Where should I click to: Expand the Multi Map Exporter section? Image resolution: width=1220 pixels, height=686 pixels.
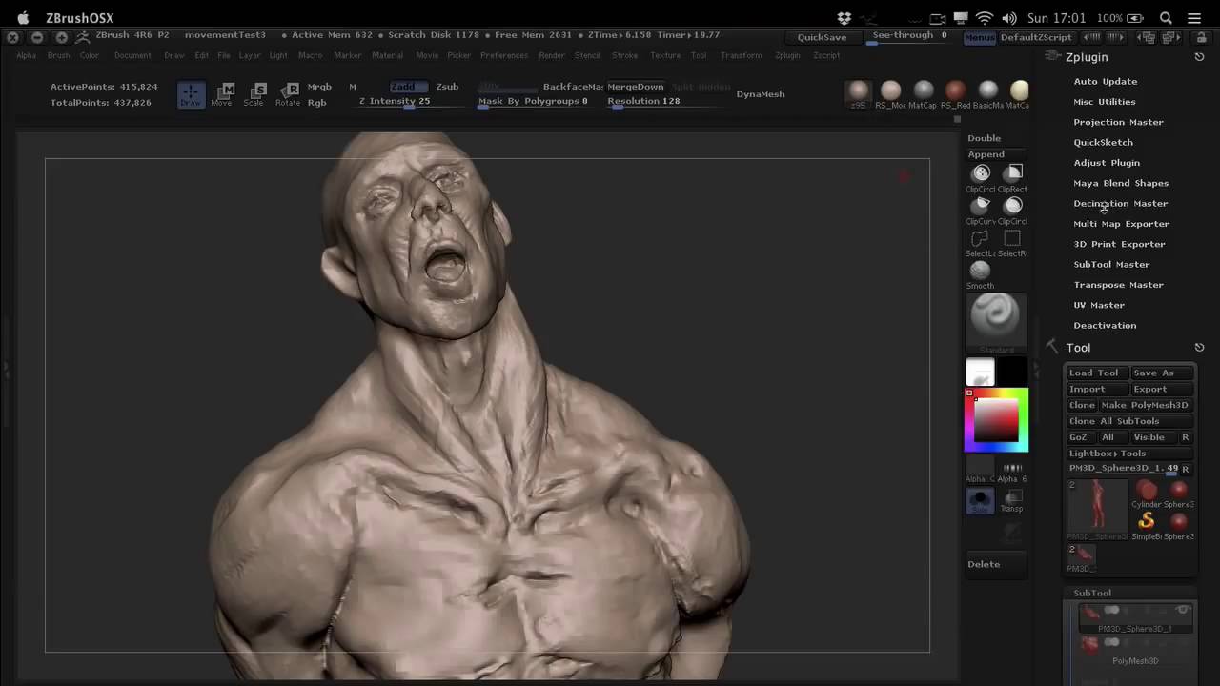pyautogui.click(x=1122, y=224)
